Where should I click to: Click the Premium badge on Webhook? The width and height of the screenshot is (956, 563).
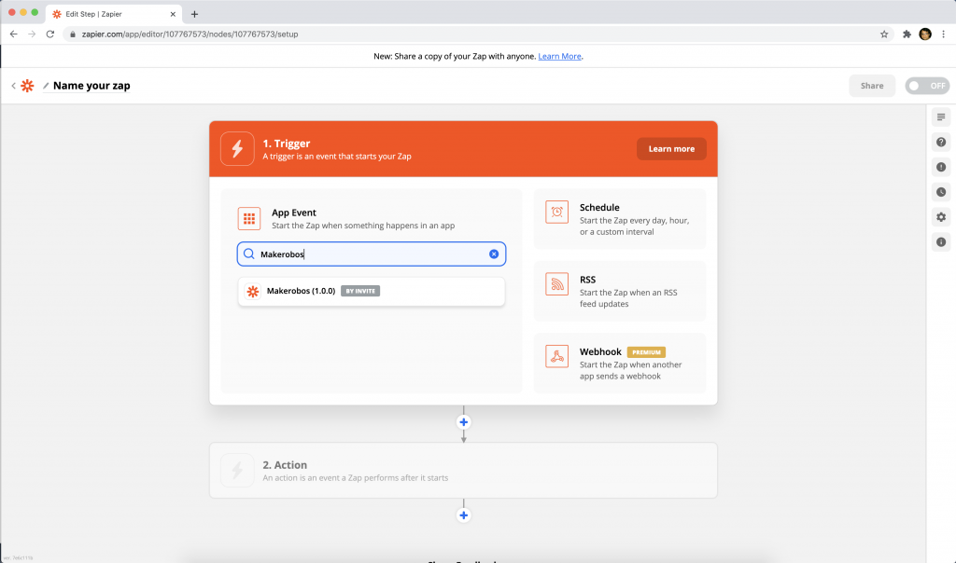tap(646, 352)
